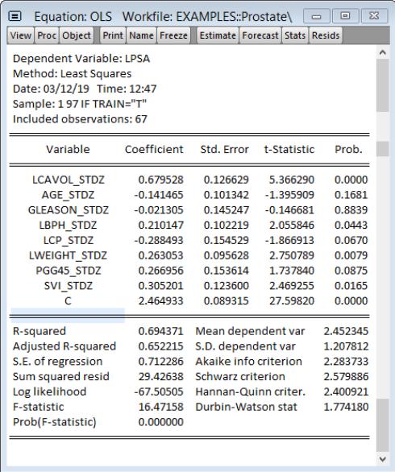Screen dimensions: 395x472
Task: Open the View menu
Action: pyautogui.click(x=21, y=35)
